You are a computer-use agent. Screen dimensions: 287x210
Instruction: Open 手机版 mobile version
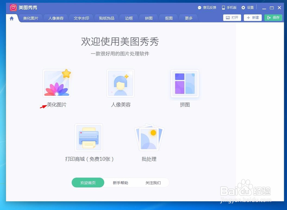tap(229, 7)
